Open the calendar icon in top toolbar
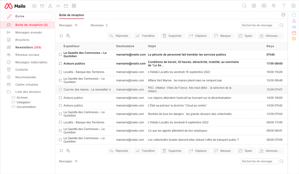Image resolution: width=299 pixels, height=174 pixels. point(66,6)
